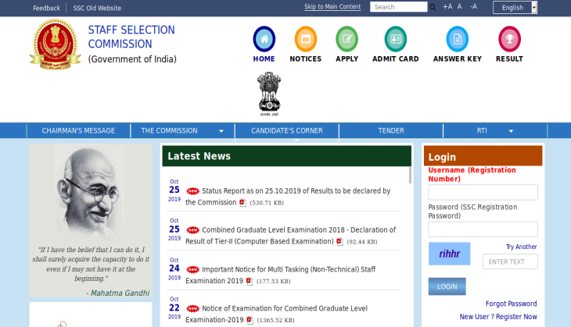Viewport: 571px width, 327px height.
Task: Open the Admit Card icon
Action: pyautogui.click(x=396, y=39)
